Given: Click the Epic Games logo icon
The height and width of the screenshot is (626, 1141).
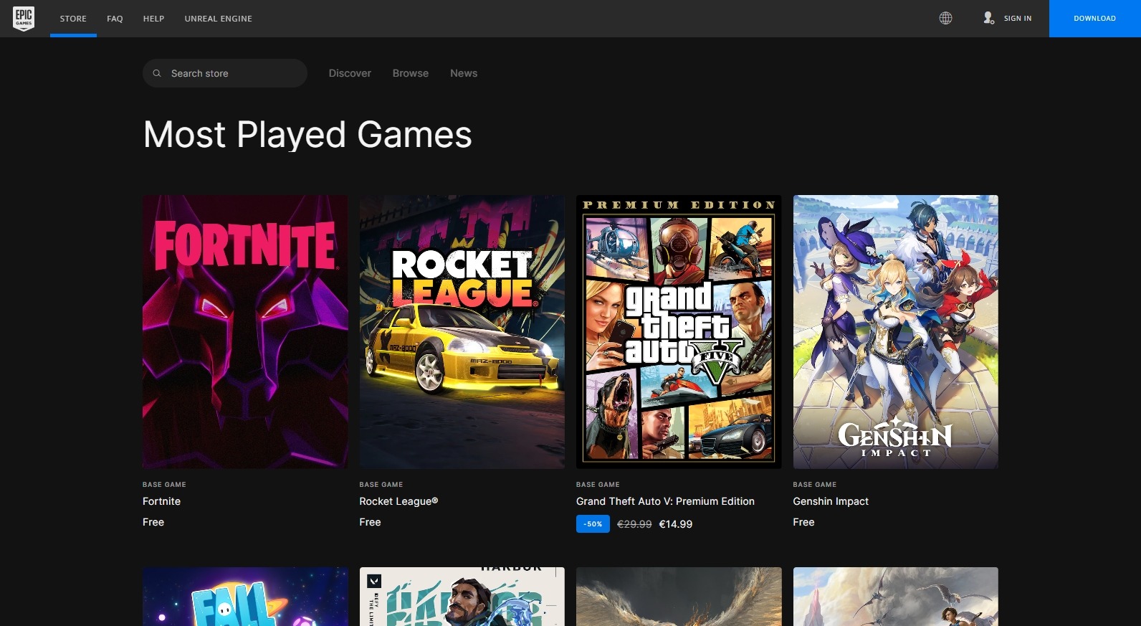Looking at the screenshot, I should (x=24, y=19).
